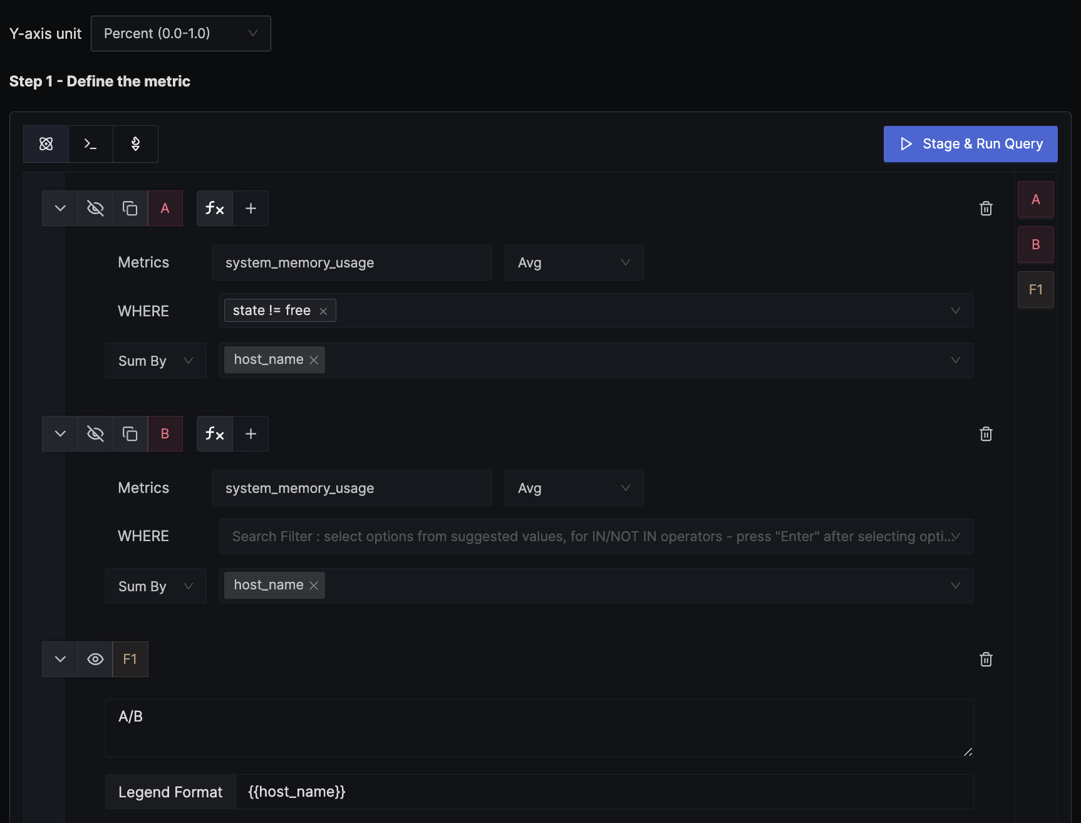The image size is (1081, 823).
Task: Delete formula F1 with trash icon
Action: click(986, 660)
